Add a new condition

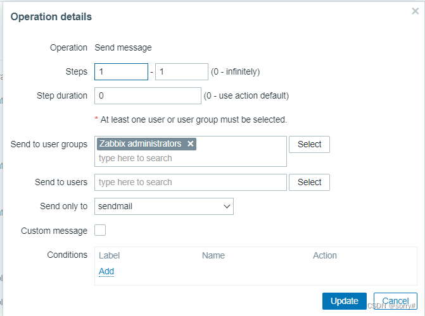[x=106, y=271]
